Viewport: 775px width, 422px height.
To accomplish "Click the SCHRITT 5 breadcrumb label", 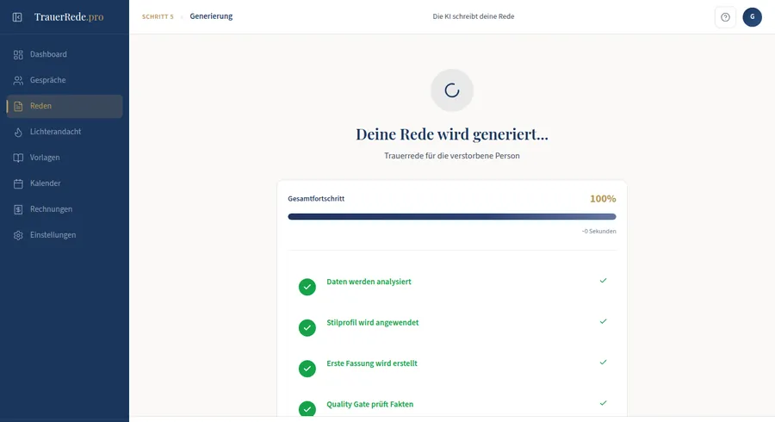I will click(x=158, y=17).
